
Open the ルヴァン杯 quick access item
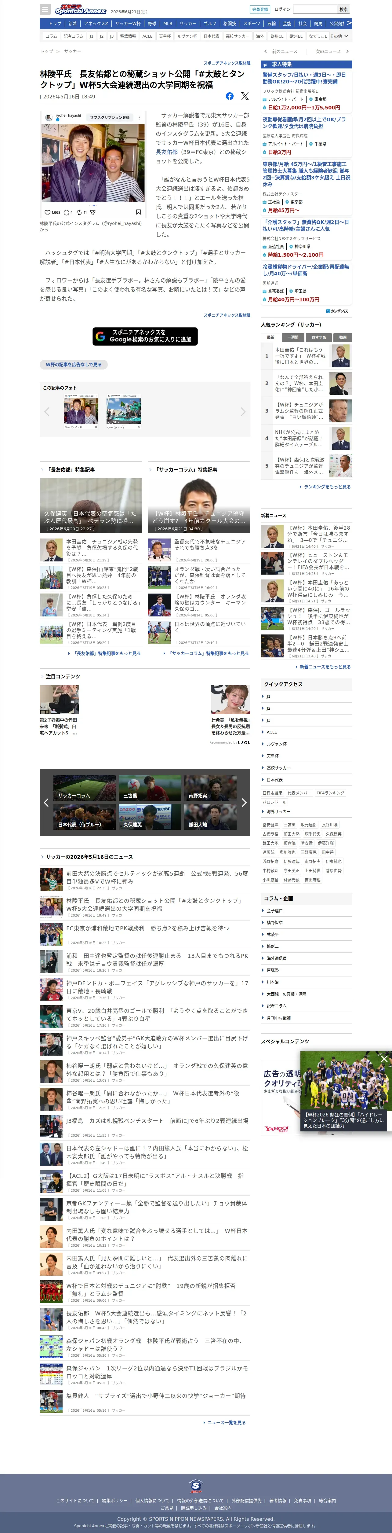[306, 744]
